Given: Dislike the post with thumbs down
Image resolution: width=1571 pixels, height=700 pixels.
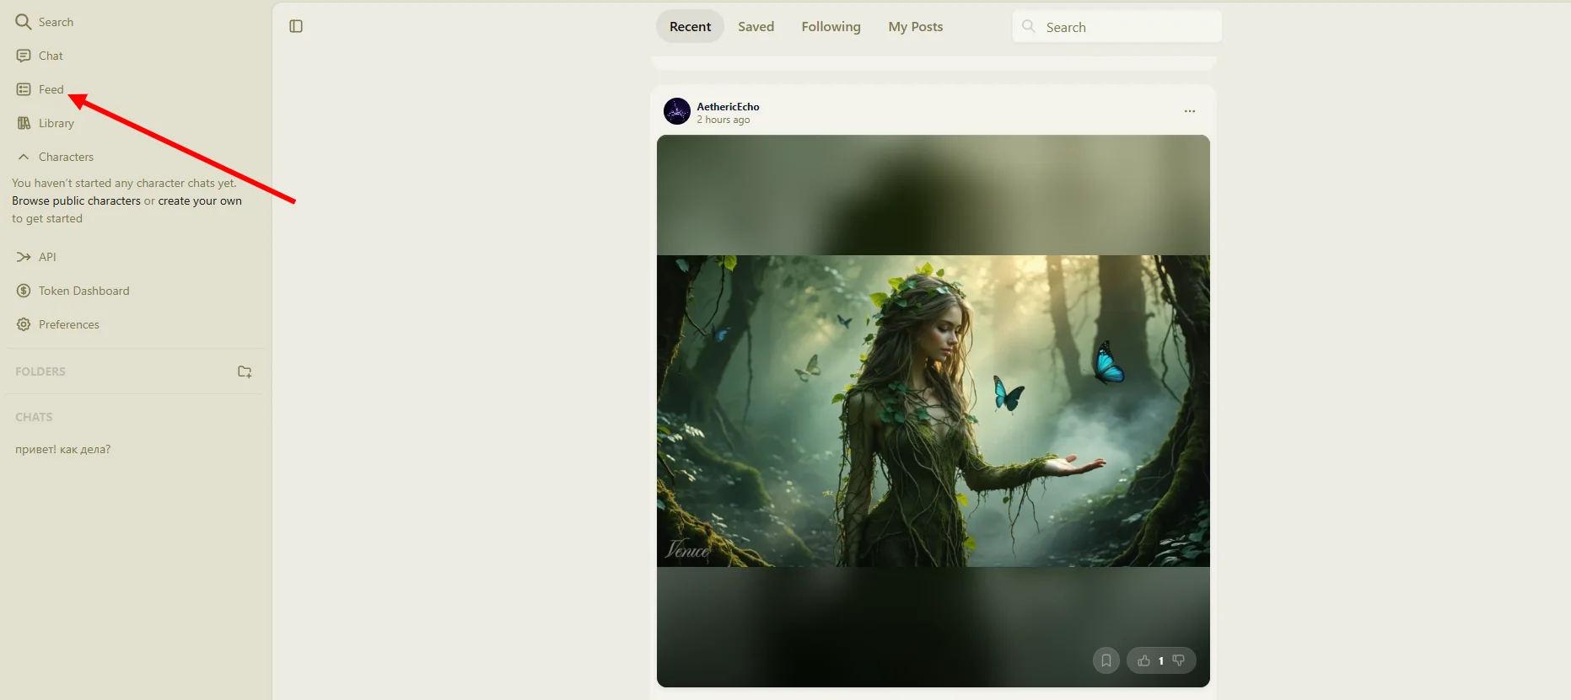Looking at the screenshot, I should pyautogui.click(x=1179, y=660).
